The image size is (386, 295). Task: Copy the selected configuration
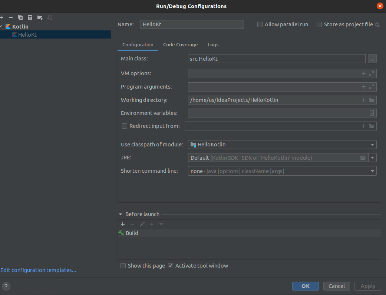pyautogui.click(x=20, y=17)
